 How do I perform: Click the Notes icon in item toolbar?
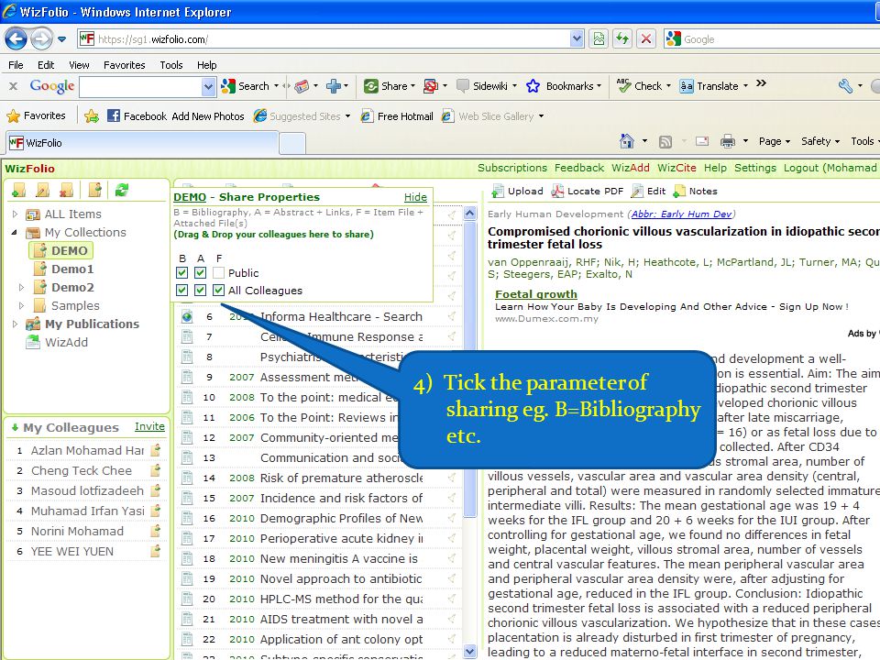[x=679, y=192]
